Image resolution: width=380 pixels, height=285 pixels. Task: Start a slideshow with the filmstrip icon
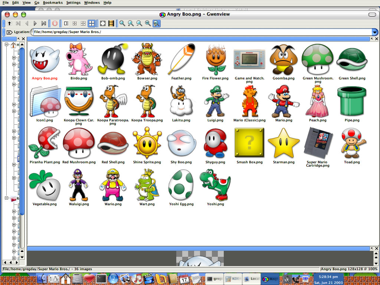[x=111, y=23]
